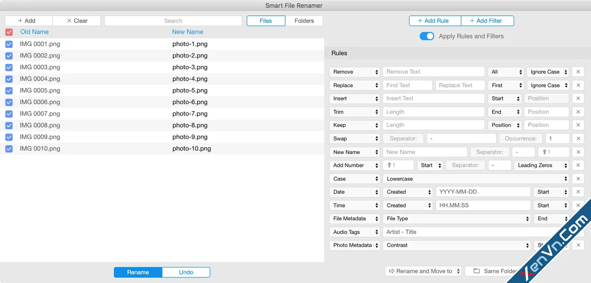Open the First occurrence dropdown

pyautogui.click(x=506, y=85)
